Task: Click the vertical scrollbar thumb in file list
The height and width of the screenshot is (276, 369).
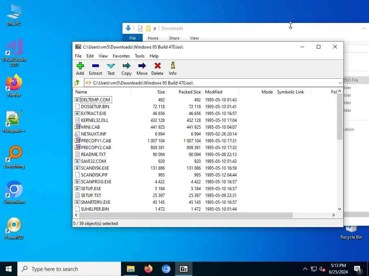Action: tap(339, 117)
